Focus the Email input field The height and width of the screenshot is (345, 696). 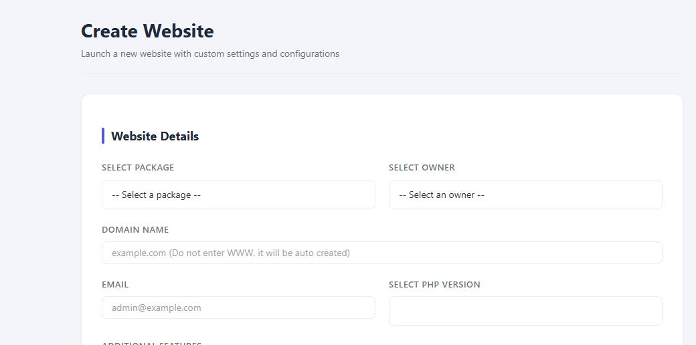coord(238,308)
